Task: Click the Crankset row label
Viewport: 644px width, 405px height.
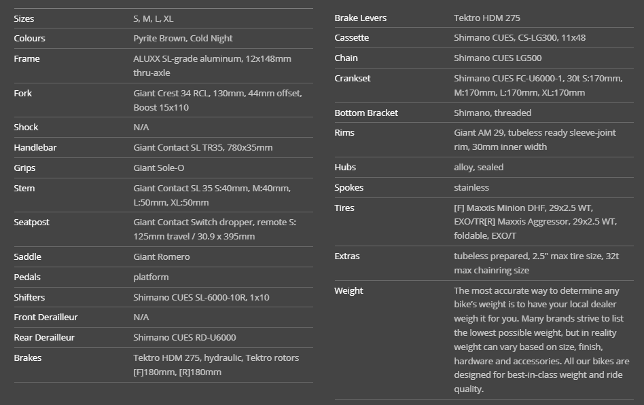Action: 353,78
